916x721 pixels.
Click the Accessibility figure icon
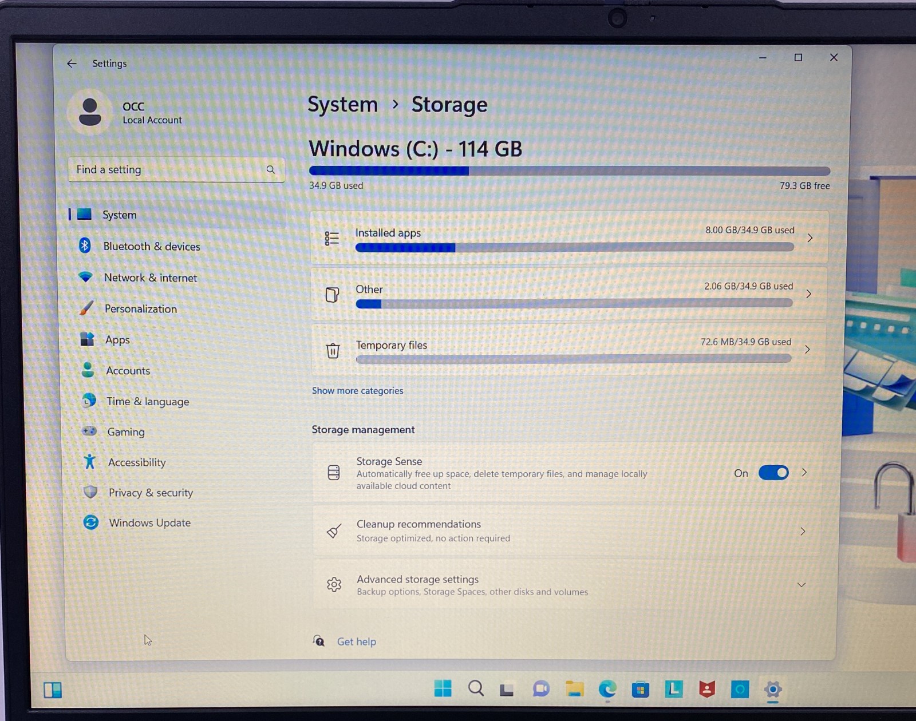(x=90, y=461)
